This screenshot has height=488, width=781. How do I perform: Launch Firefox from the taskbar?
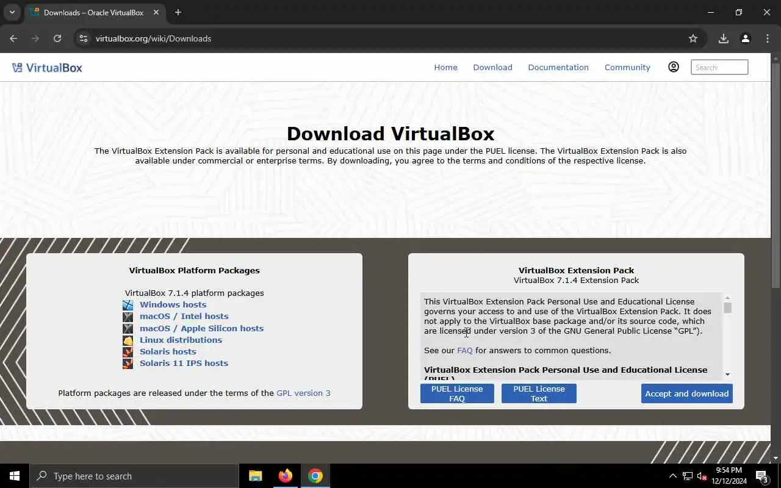click(286, 476)
